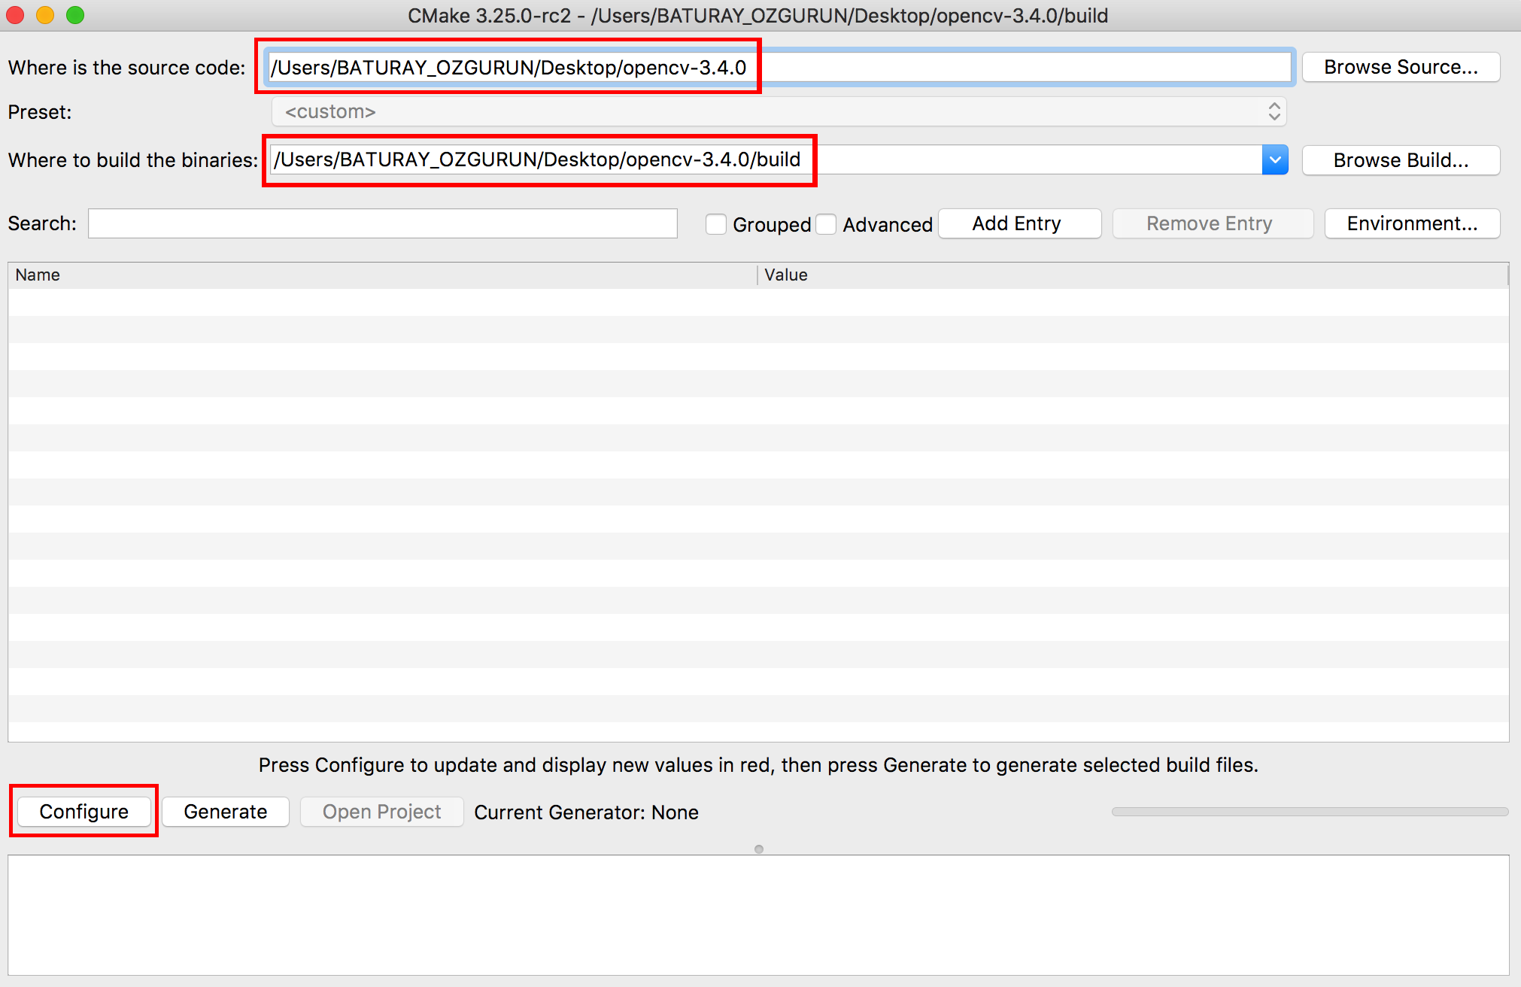Click the yellow minimize window button
The image size is (1521, 987).
[x=45, y=15]
